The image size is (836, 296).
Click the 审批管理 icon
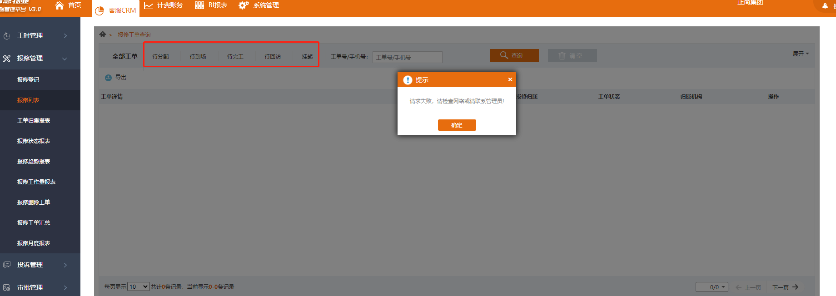7,287
